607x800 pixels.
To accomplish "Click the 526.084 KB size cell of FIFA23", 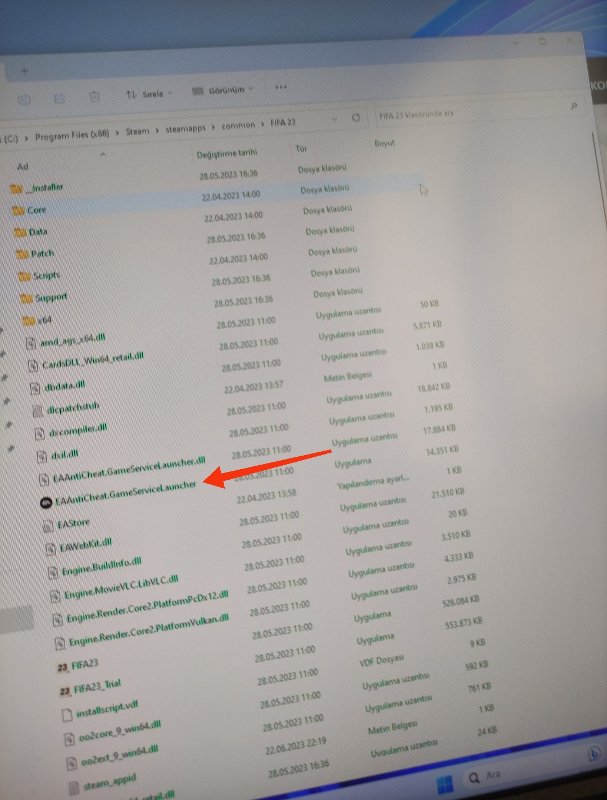I will (461, 601).
